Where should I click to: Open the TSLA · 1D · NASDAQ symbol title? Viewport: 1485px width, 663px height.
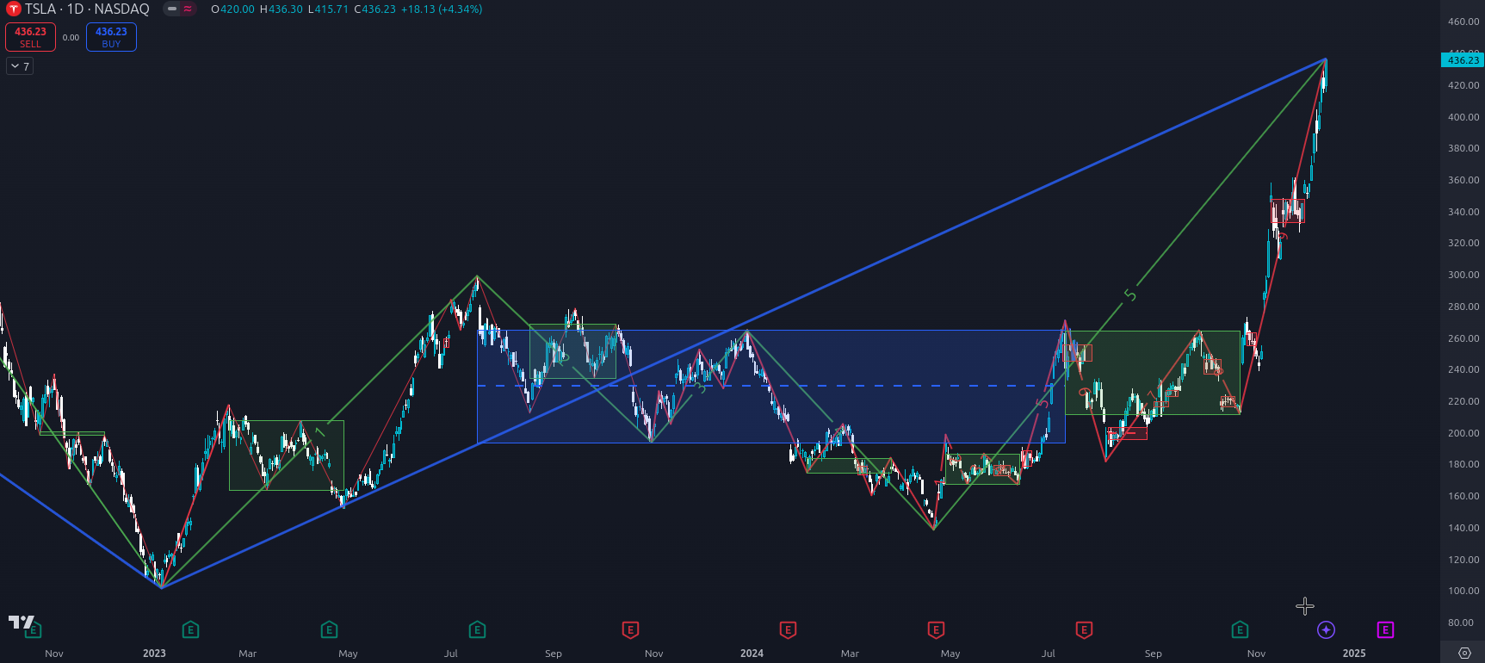tap(86, 9)
